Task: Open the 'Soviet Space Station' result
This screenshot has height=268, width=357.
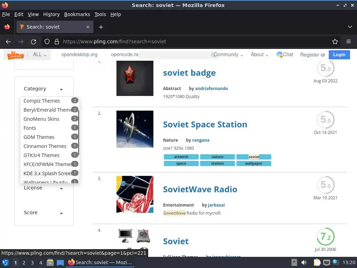Action: [205, 125]
